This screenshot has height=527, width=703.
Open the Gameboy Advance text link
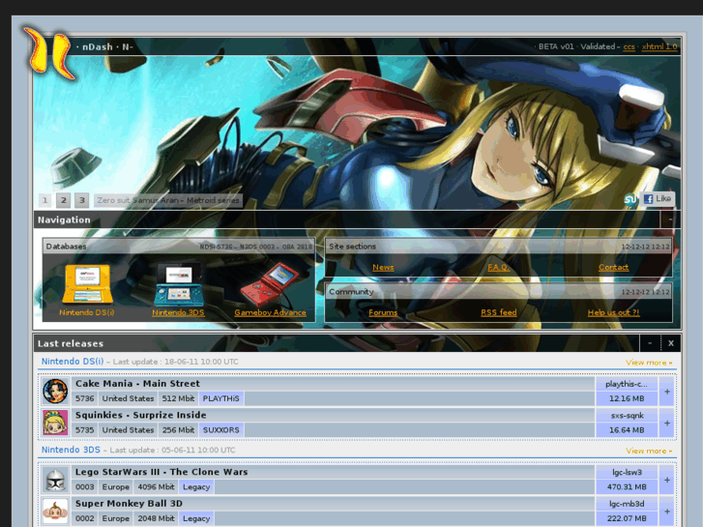pos(270,312)
